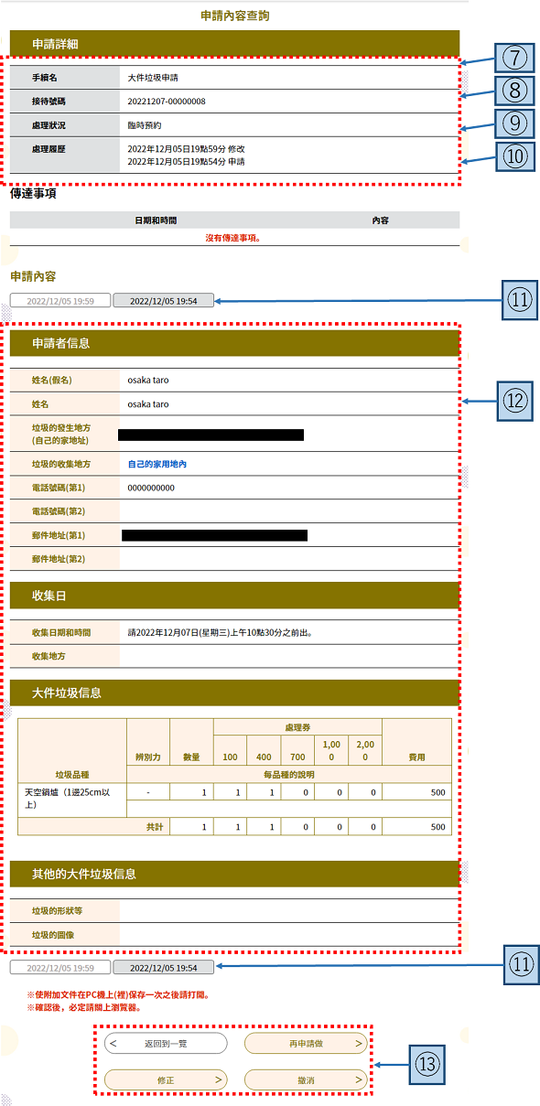
Task: Click callout marker number 7
Action: pyautogui.click(x=515, y=58)
